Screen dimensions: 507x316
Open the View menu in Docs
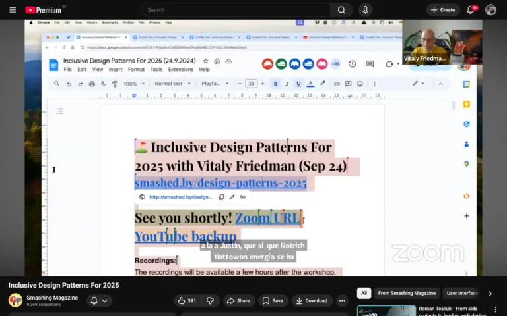click(x=97, y=69)
